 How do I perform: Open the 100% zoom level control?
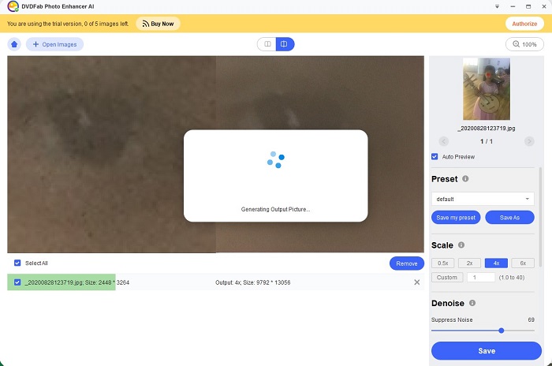[524, 44]
